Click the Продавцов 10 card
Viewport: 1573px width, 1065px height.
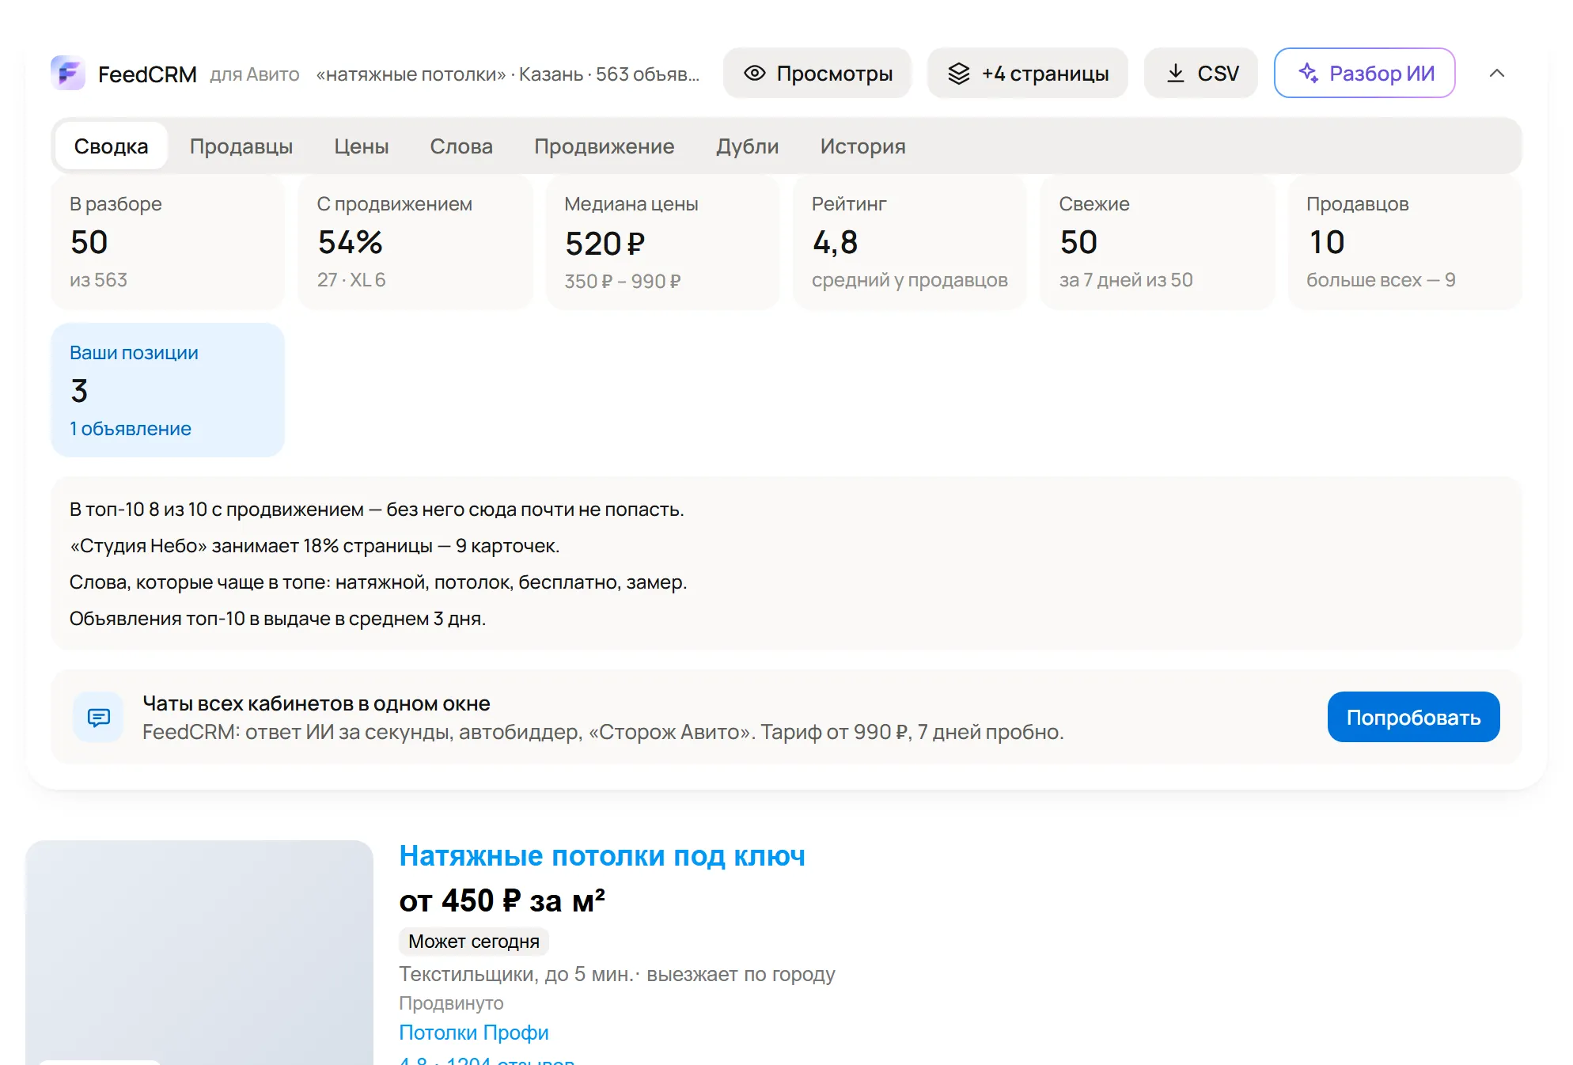click(x=1405, y=242)
